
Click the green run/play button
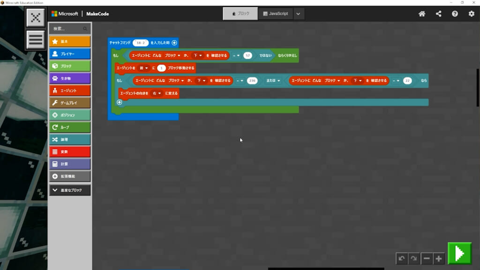pos(459,254)
